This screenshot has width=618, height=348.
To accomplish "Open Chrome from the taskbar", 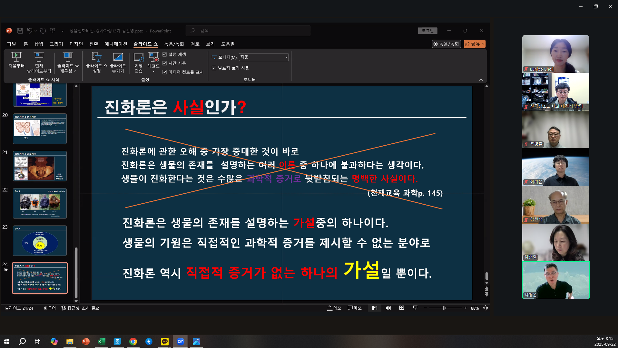I will click(133, 342).
